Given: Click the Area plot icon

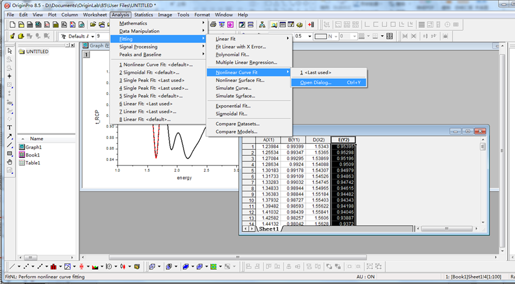Looking at the screenshot, I should [x=95, y=267].
